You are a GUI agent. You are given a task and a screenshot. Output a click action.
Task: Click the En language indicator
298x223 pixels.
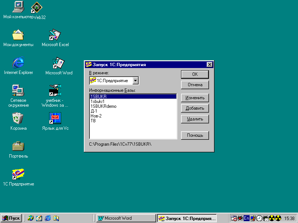247,218
